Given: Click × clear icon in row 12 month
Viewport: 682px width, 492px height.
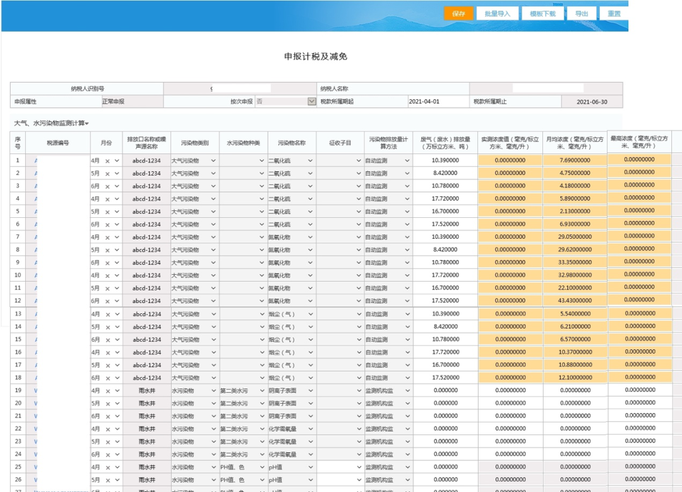Looking at the screenshot, I should [107, 301].
